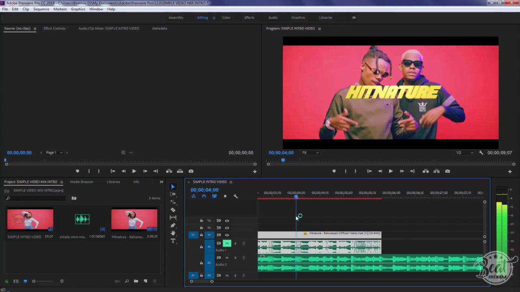Hide track V3 with eye icon
Viewport: 520px width, 292px height.
[227, 221]
